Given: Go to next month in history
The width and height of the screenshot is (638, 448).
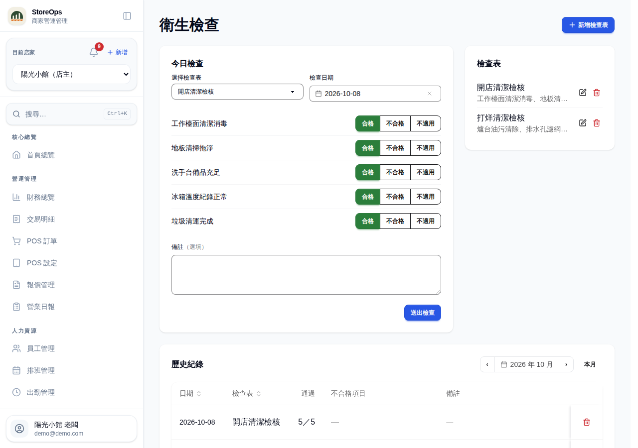Looking at the screenshot, I should [566, 364].
